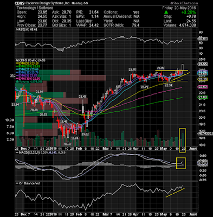Click the +3.28% percent change value
The image size is (213, 217).
point(189,12)
